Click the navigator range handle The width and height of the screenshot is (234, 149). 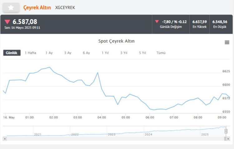click(x=226, y=131)
